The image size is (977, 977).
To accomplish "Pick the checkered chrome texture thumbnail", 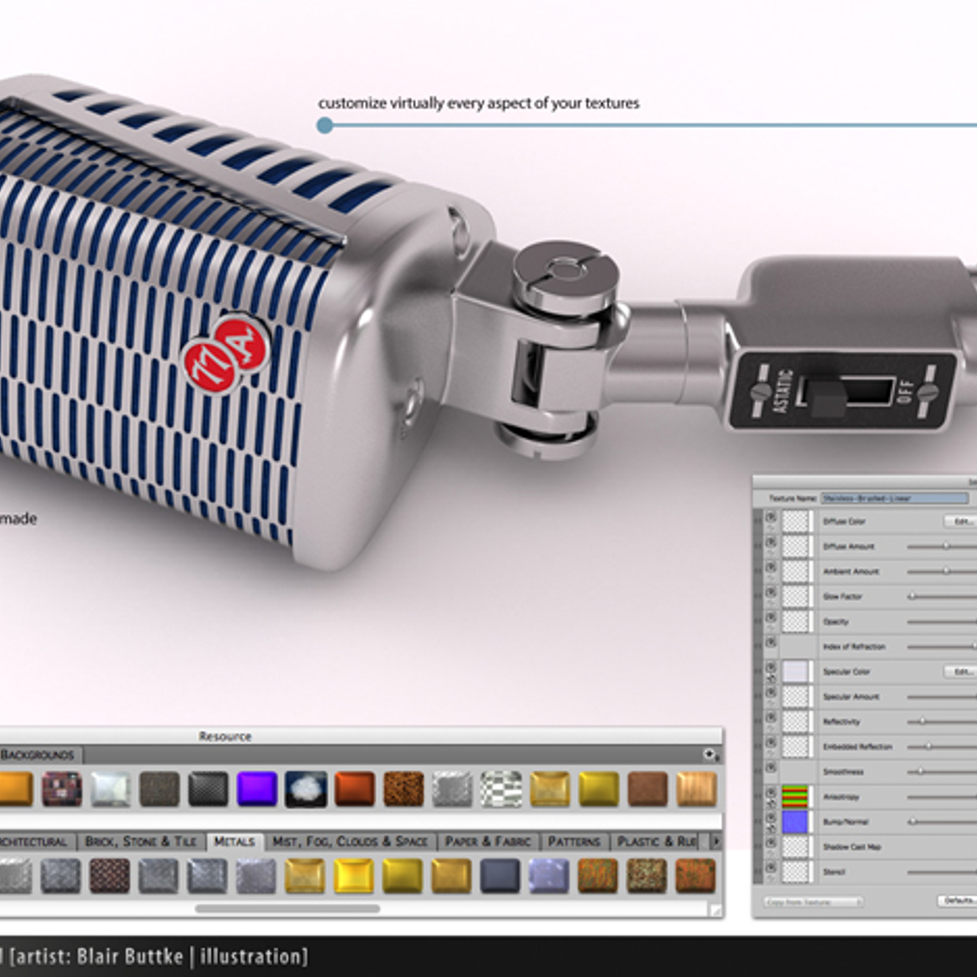I will (501, 788).
